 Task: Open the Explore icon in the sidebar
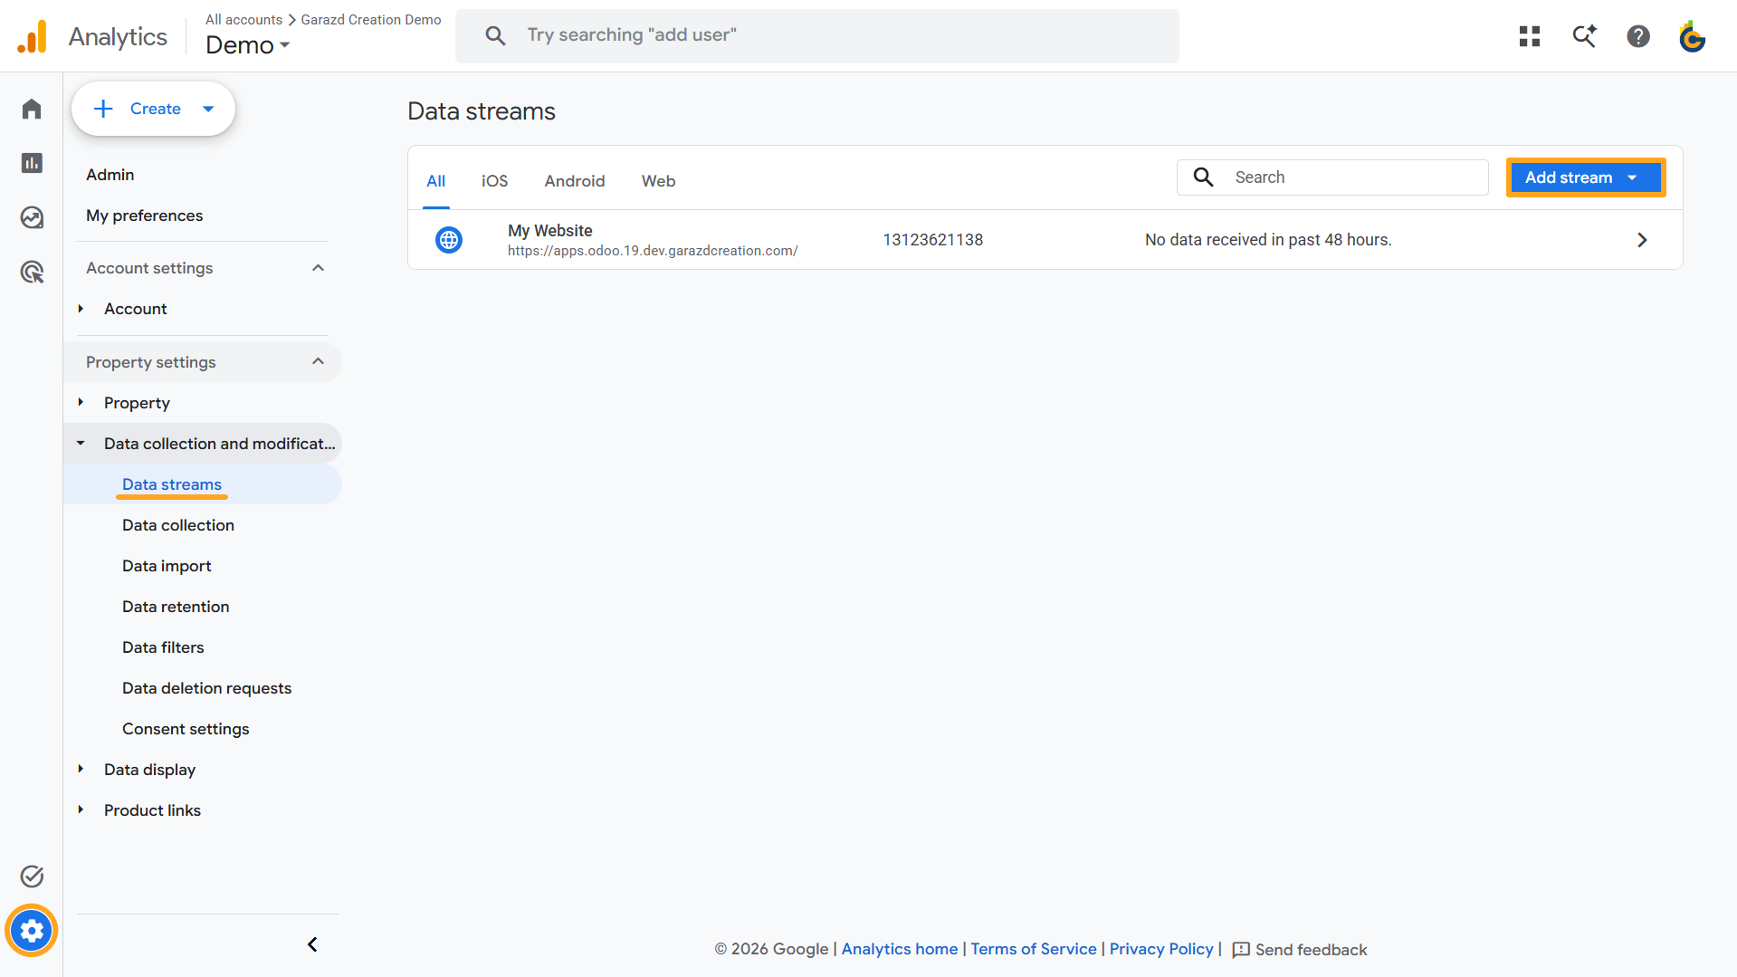click(32, 217)
